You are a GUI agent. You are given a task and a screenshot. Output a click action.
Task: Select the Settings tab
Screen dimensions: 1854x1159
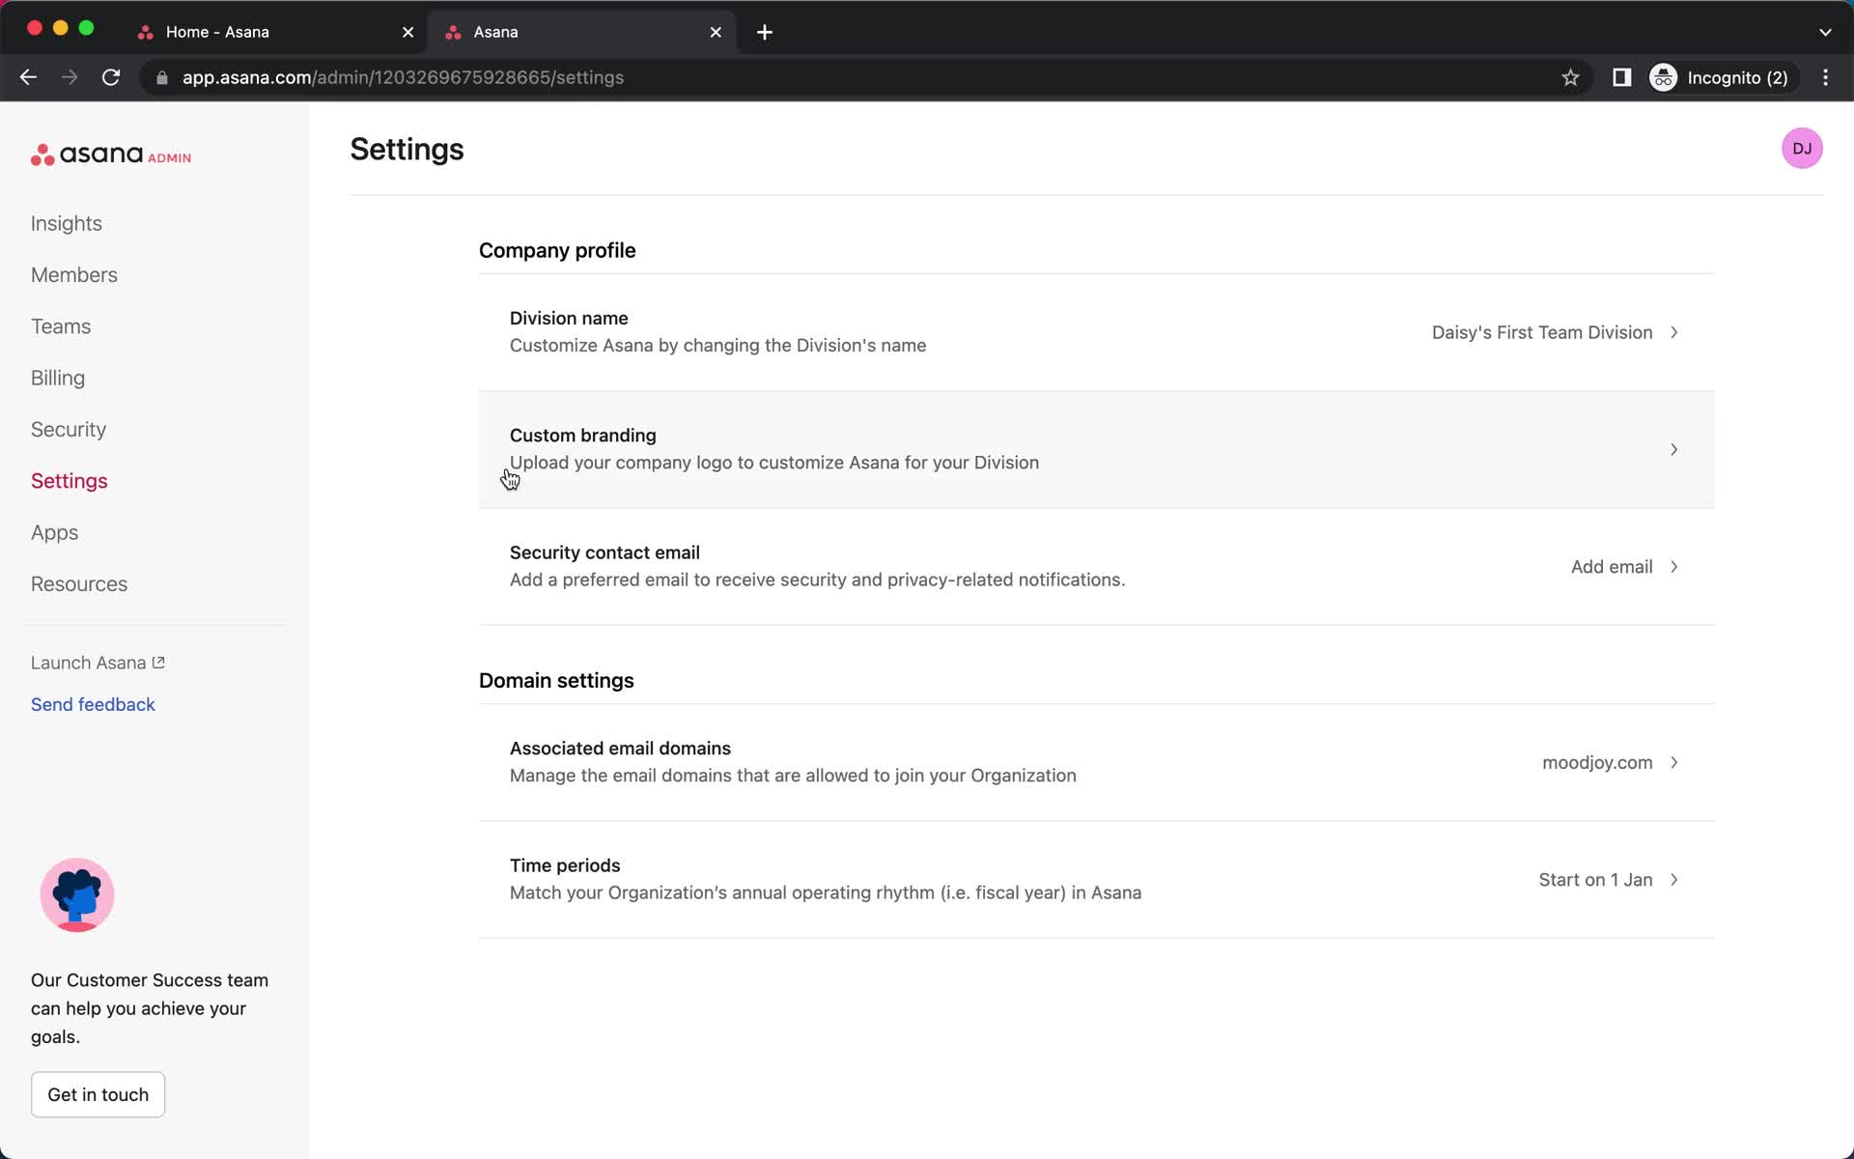68,479
